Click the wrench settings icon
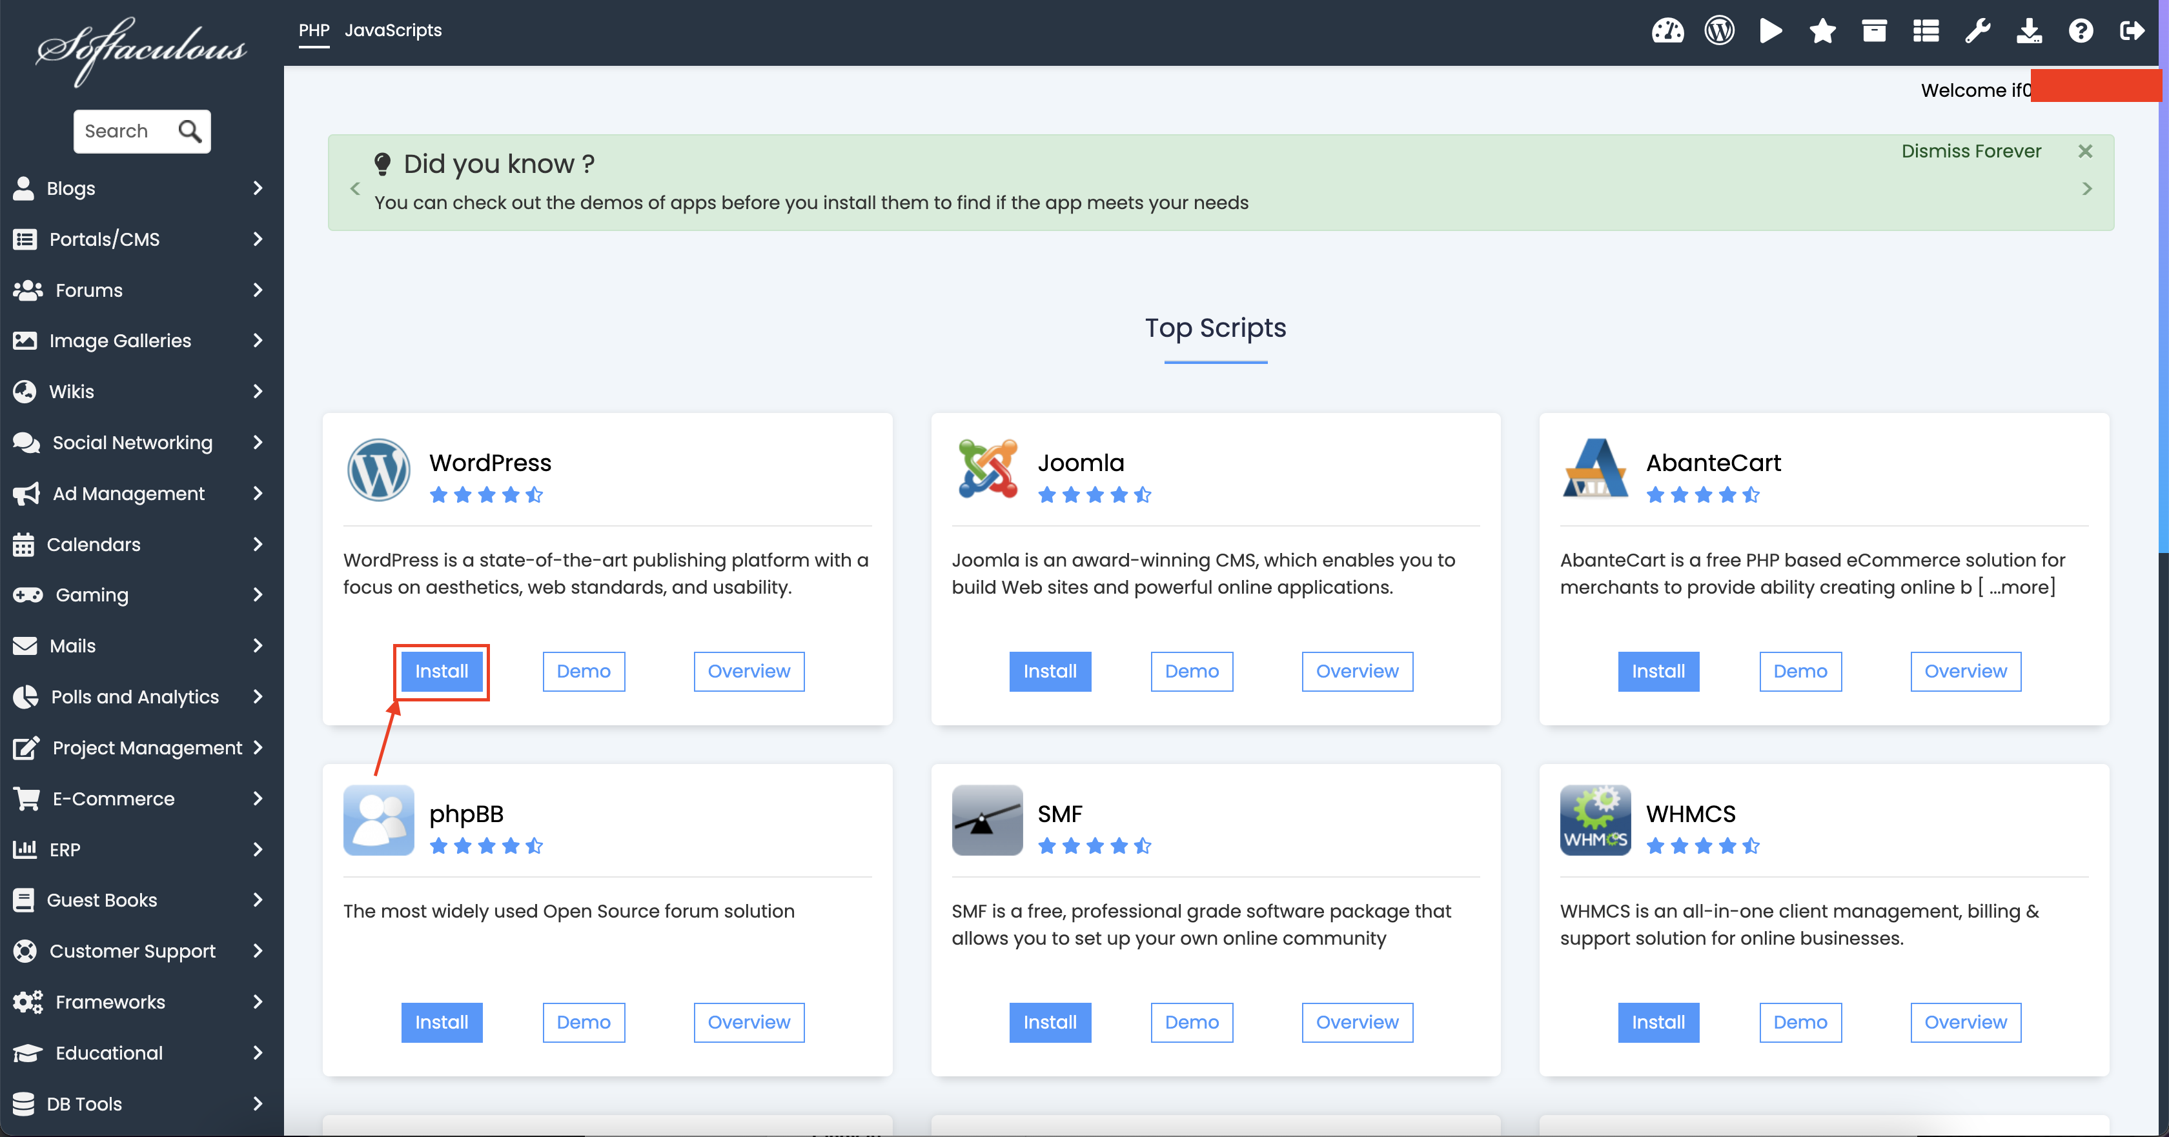Image resolution: width=2169 pixels, height=1137 pixels. point(1977,31)
